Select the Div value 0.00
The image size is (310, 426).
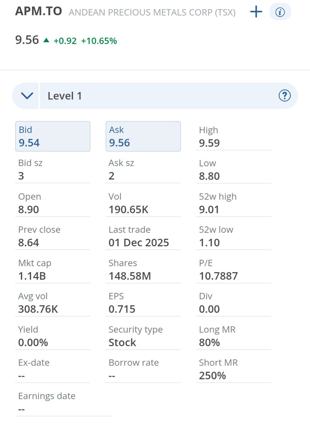coord(209,309)
